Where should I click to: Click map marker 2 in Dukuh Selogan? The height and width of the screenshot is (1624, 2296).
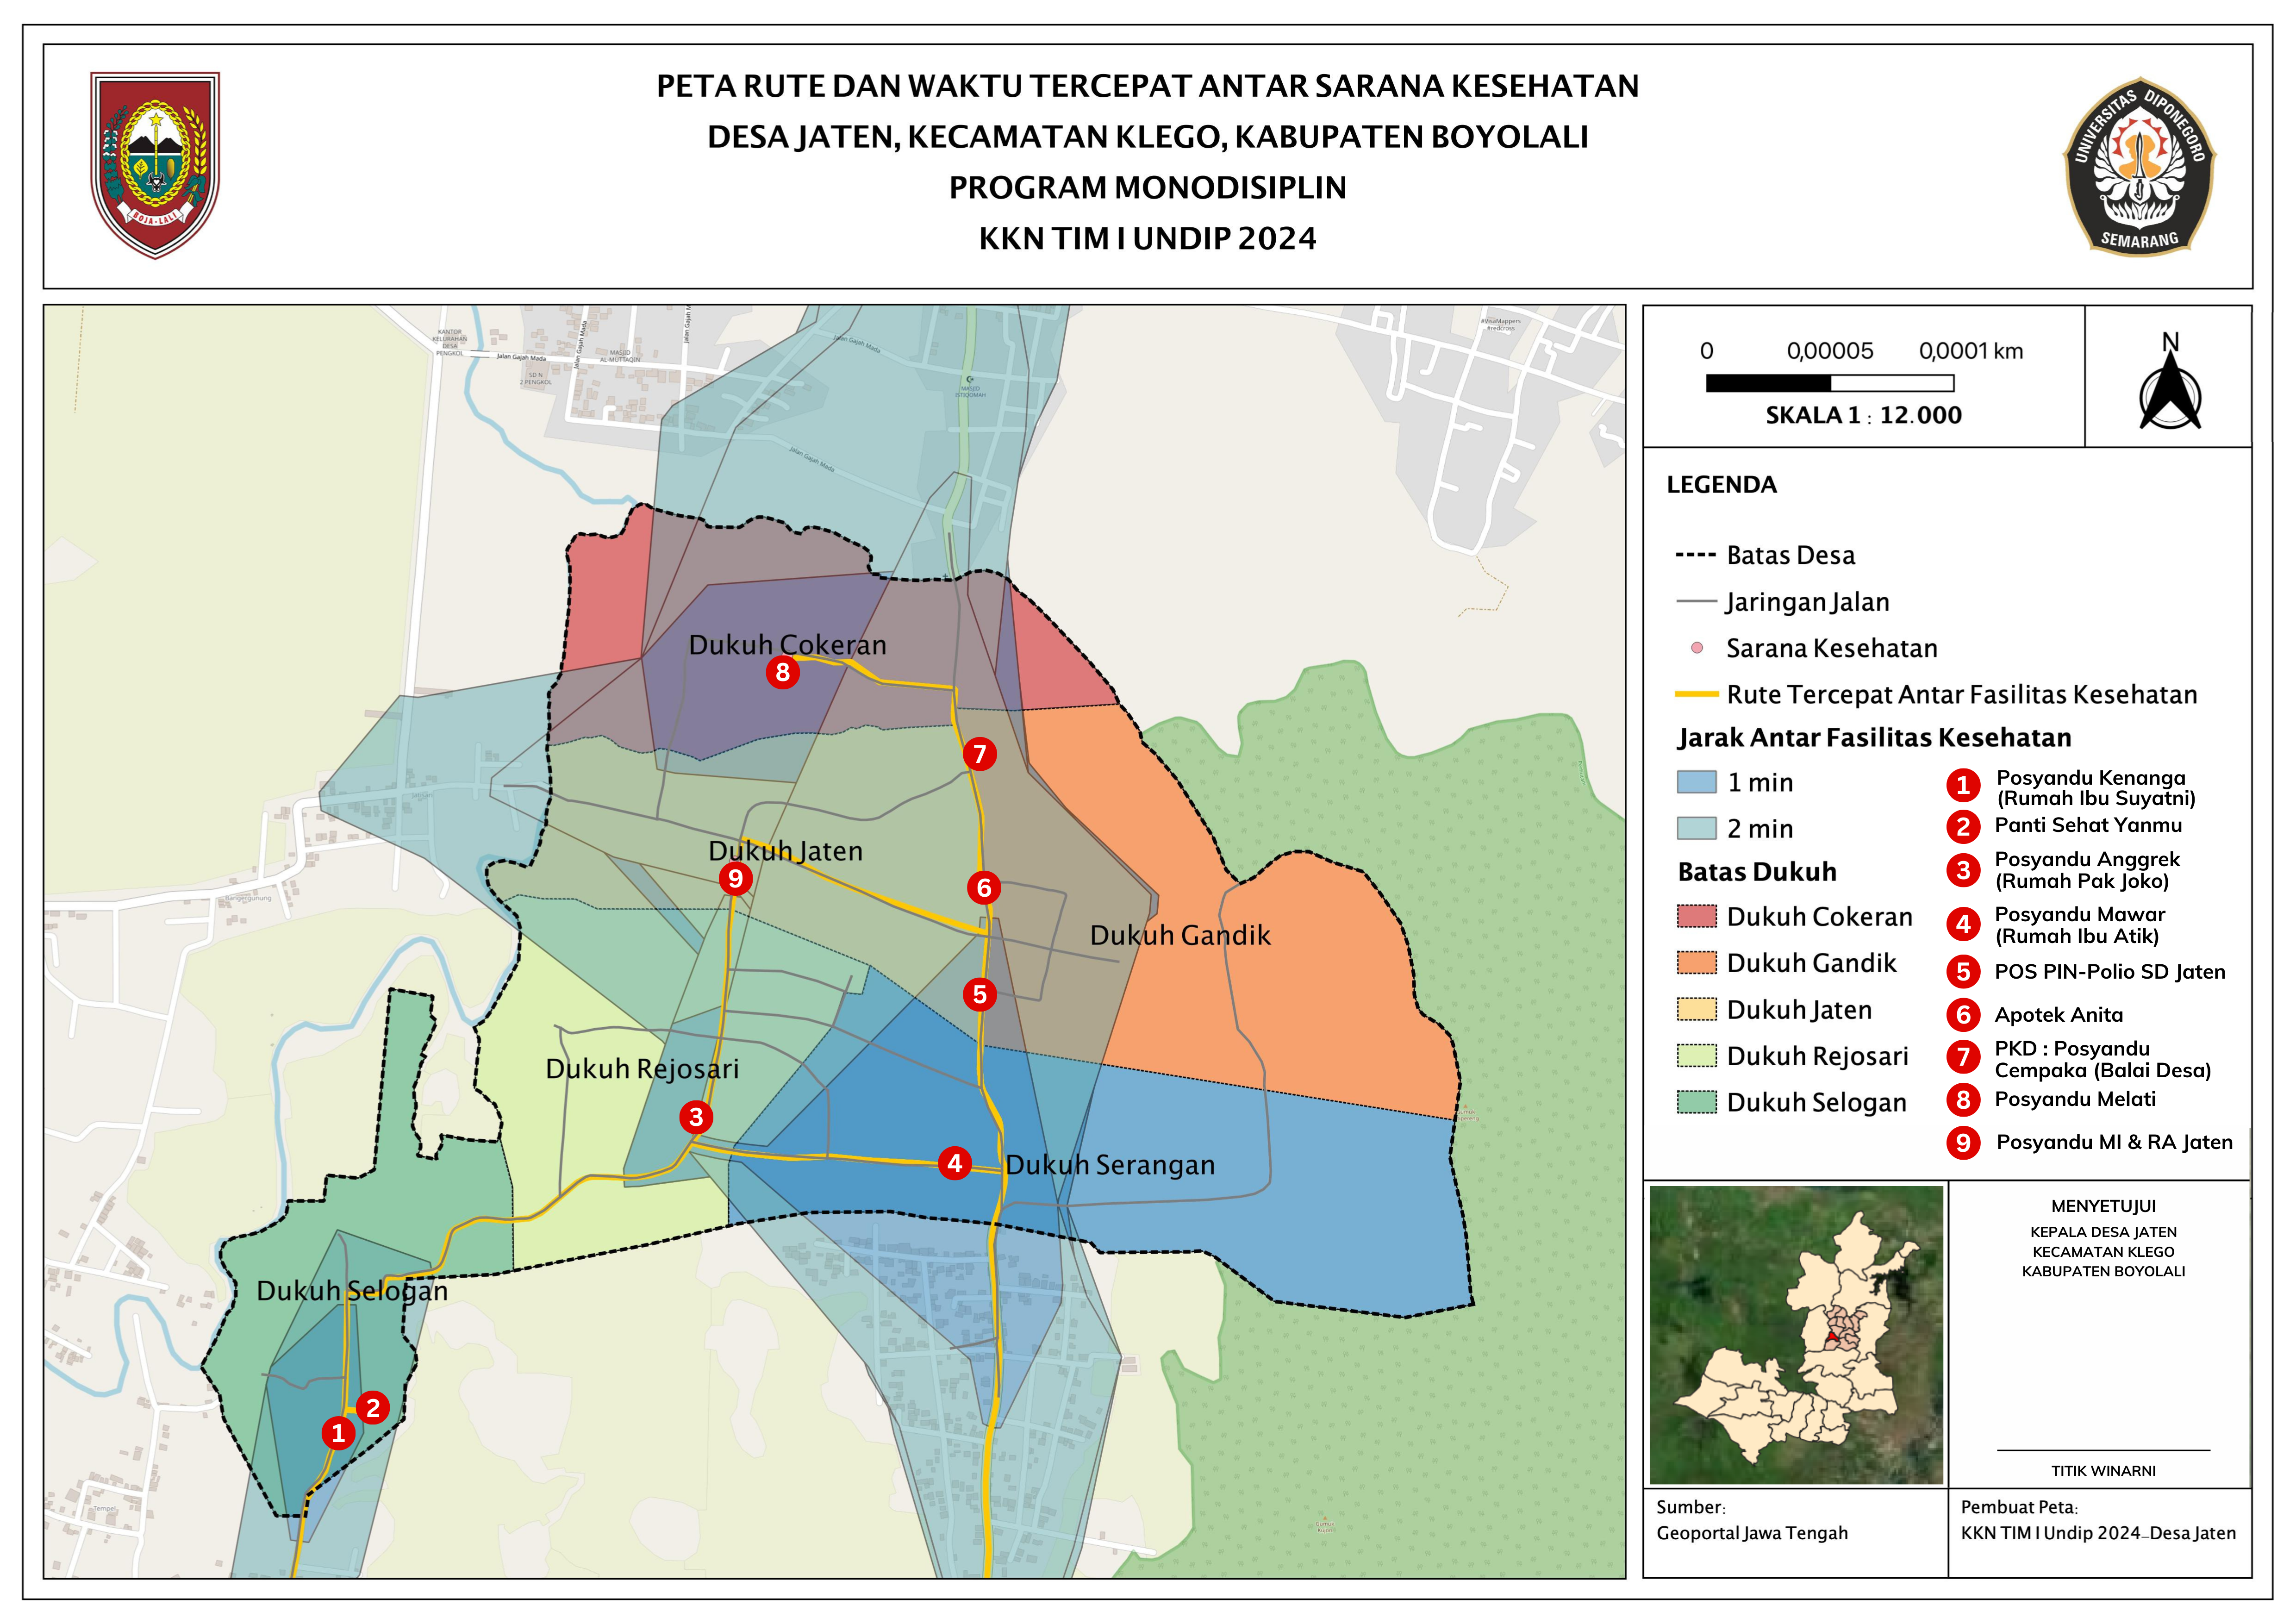(373, 1408)
